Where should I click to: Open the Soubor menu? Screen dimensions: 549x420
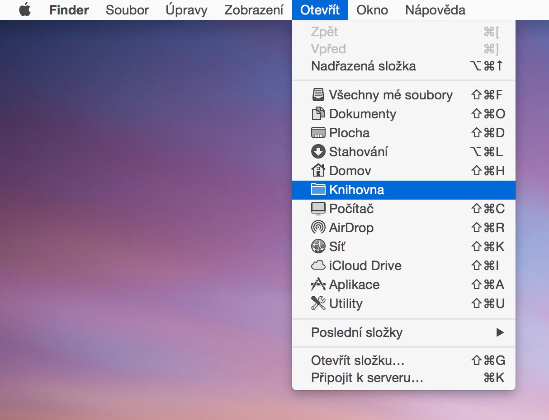click(128, 10)
